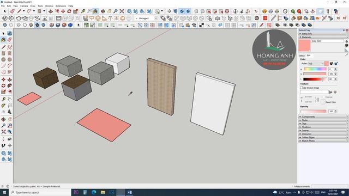
Task: Click the taskbar search box
Action: 40,192
